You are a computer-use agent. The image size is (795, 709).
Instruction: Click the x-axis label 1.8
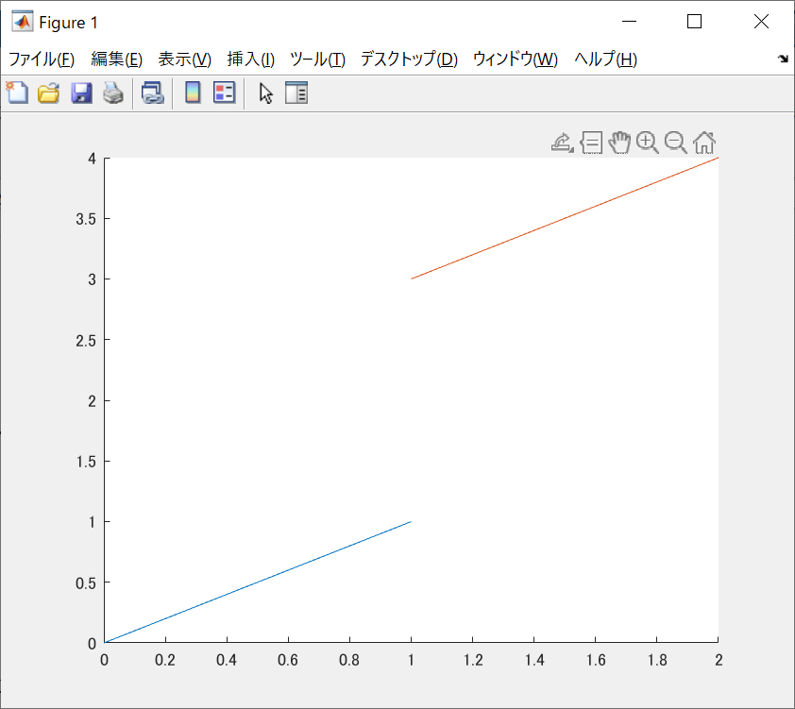click(x=657, y=660)
